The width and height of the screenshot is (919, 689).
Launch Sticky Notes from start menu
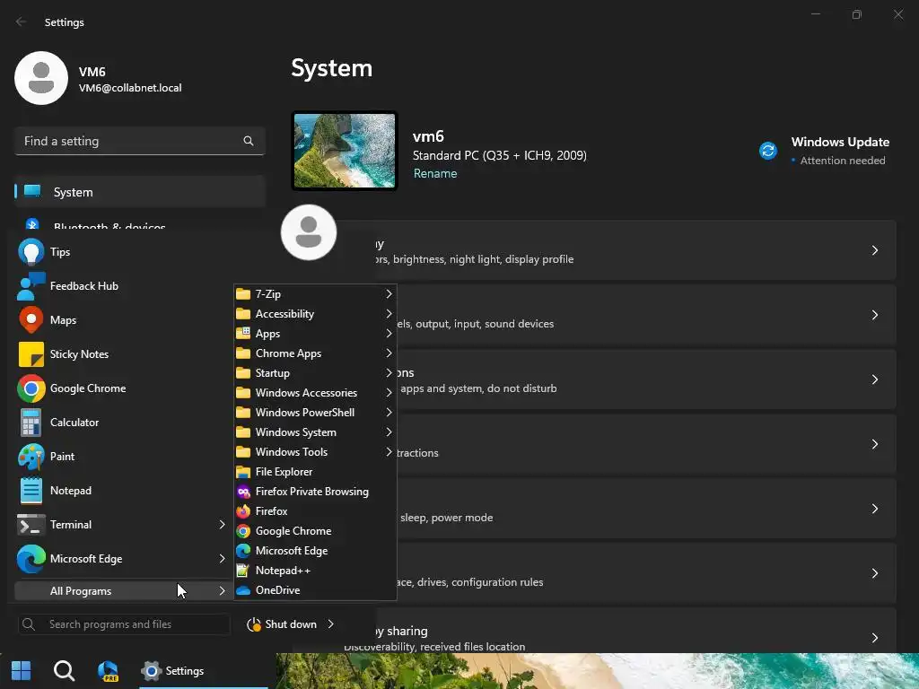[122, 353]
